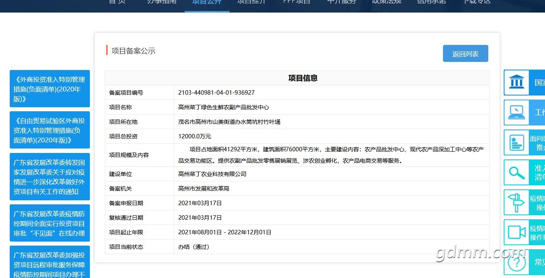Click the question mark circle icon
Viewport: 545px width, 278px height.
517,263
